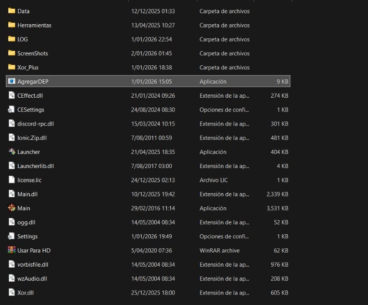Select the CEffect.dll file name
Screen dimensions: 368x305
pyautogui.click(x=30, y=96)
